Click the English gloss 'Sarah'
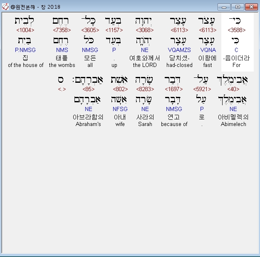Viewport: 260px width, 257px height. (145, 124)
